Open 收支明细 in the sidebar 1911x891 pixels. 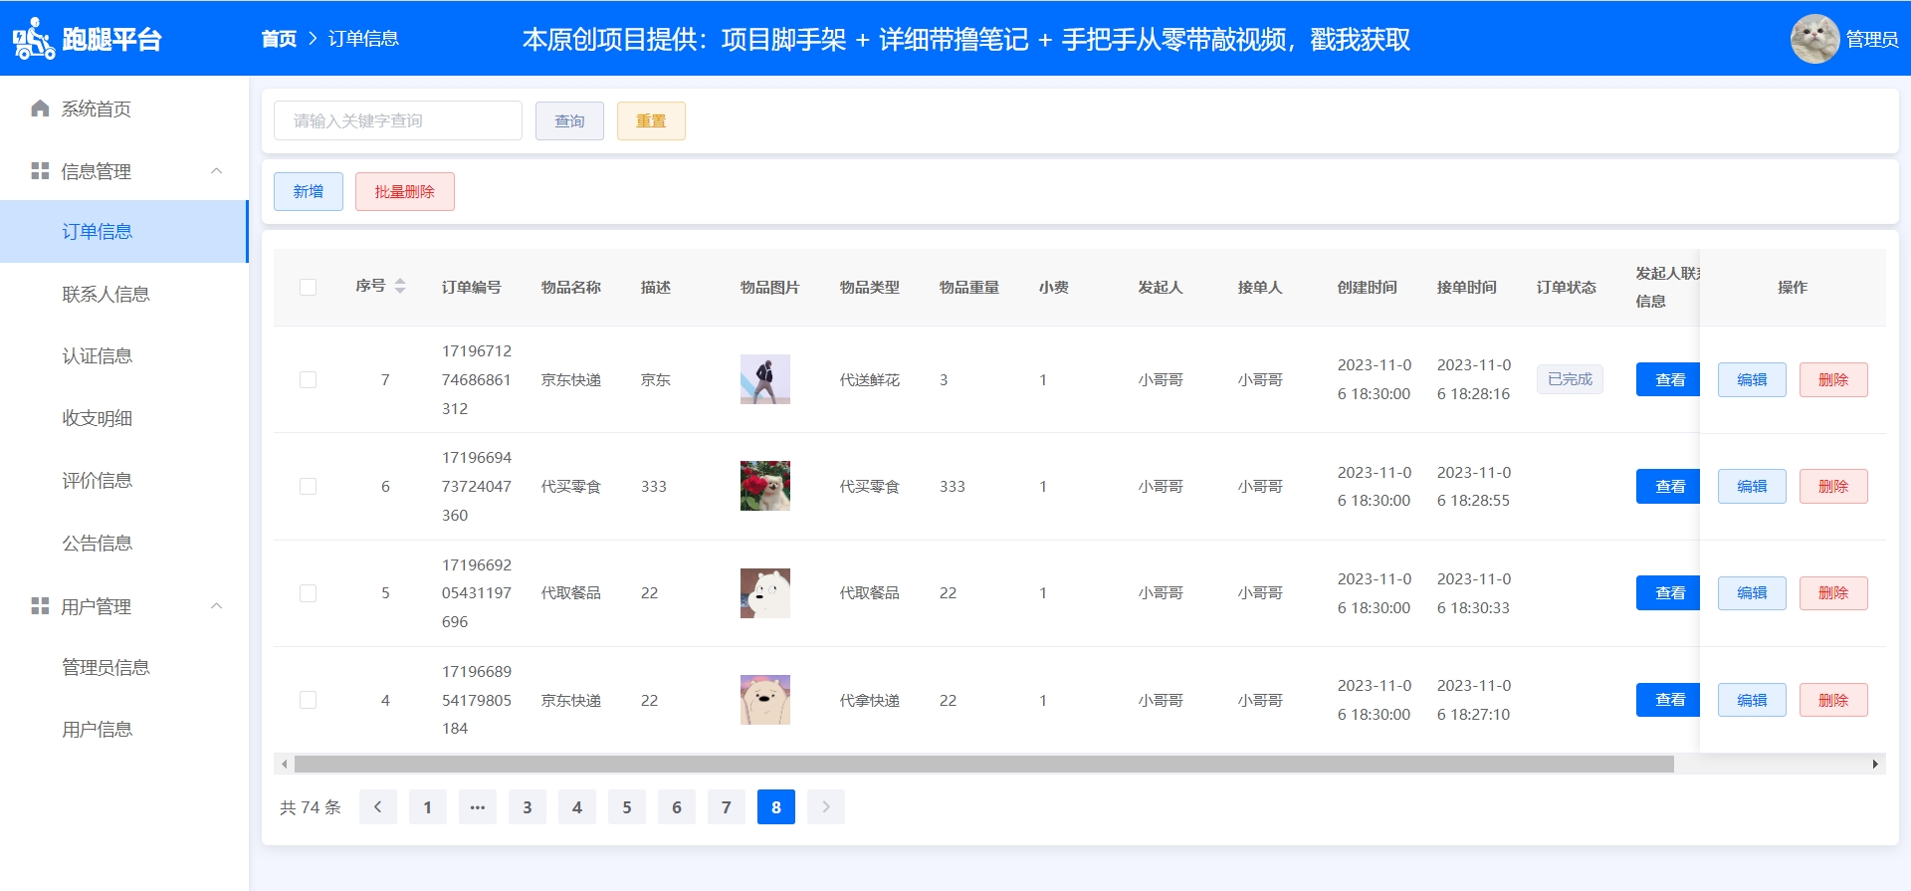tap(97, 418)
